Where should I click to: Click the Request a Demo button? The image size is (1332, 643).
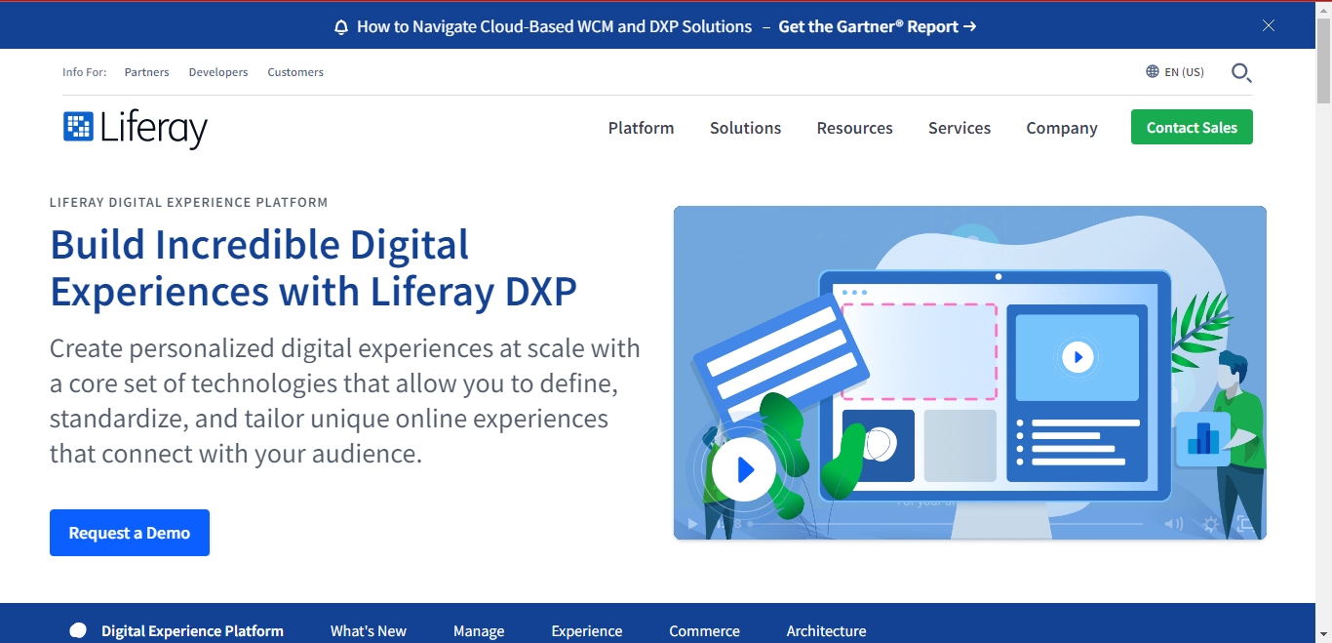point(129,532)
